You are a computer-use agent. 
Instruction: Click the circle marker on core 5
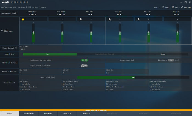139,19
